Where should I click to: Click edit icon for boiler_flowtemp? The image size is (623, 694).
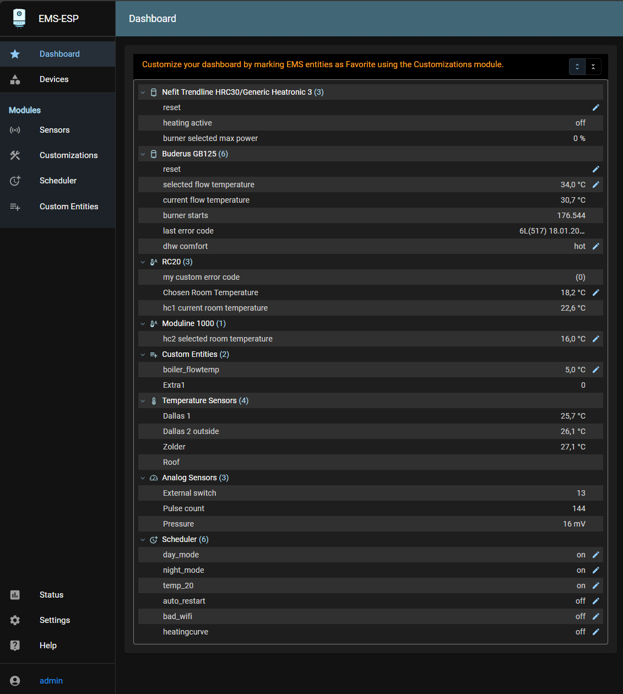595,370
